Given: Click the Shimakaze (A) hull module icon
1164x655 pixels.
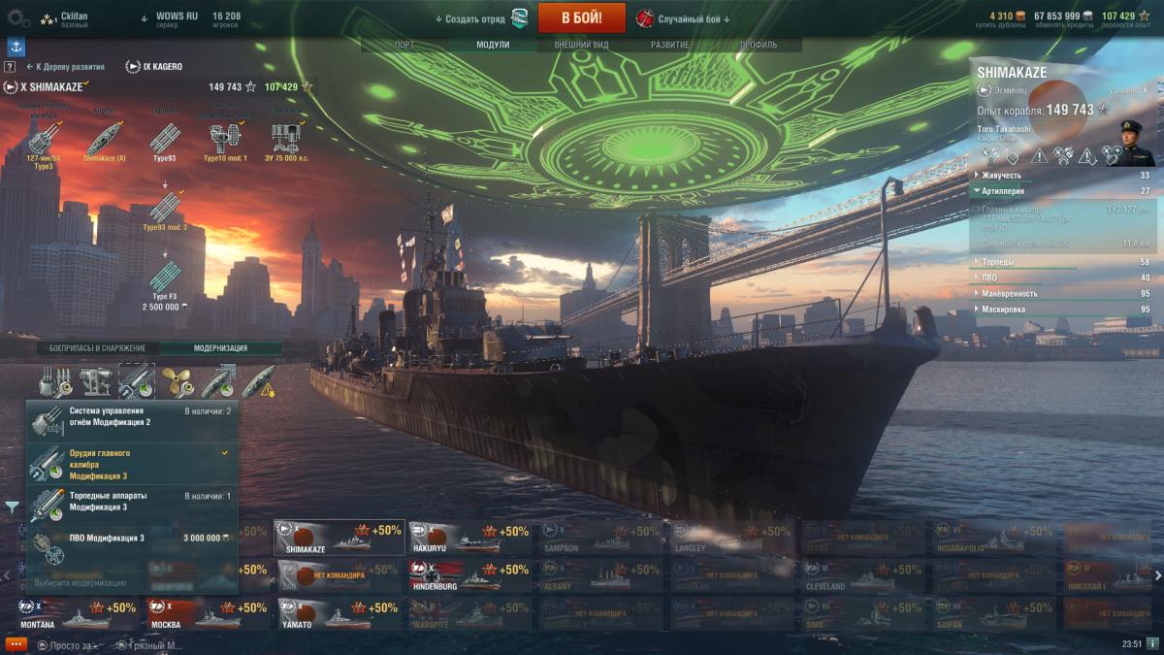Looking at the screenshot, I should click(104, 139).
